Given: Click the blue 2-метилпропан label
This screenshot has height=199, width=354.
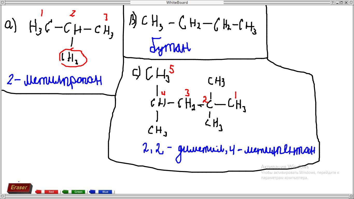Looking at the screenshot, I should (54, 80).
